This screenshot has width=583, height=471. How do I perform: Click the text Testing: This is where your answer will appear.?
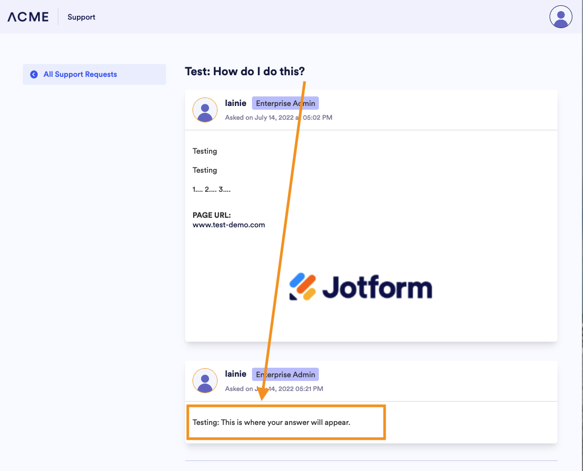(x=272, y=422)
